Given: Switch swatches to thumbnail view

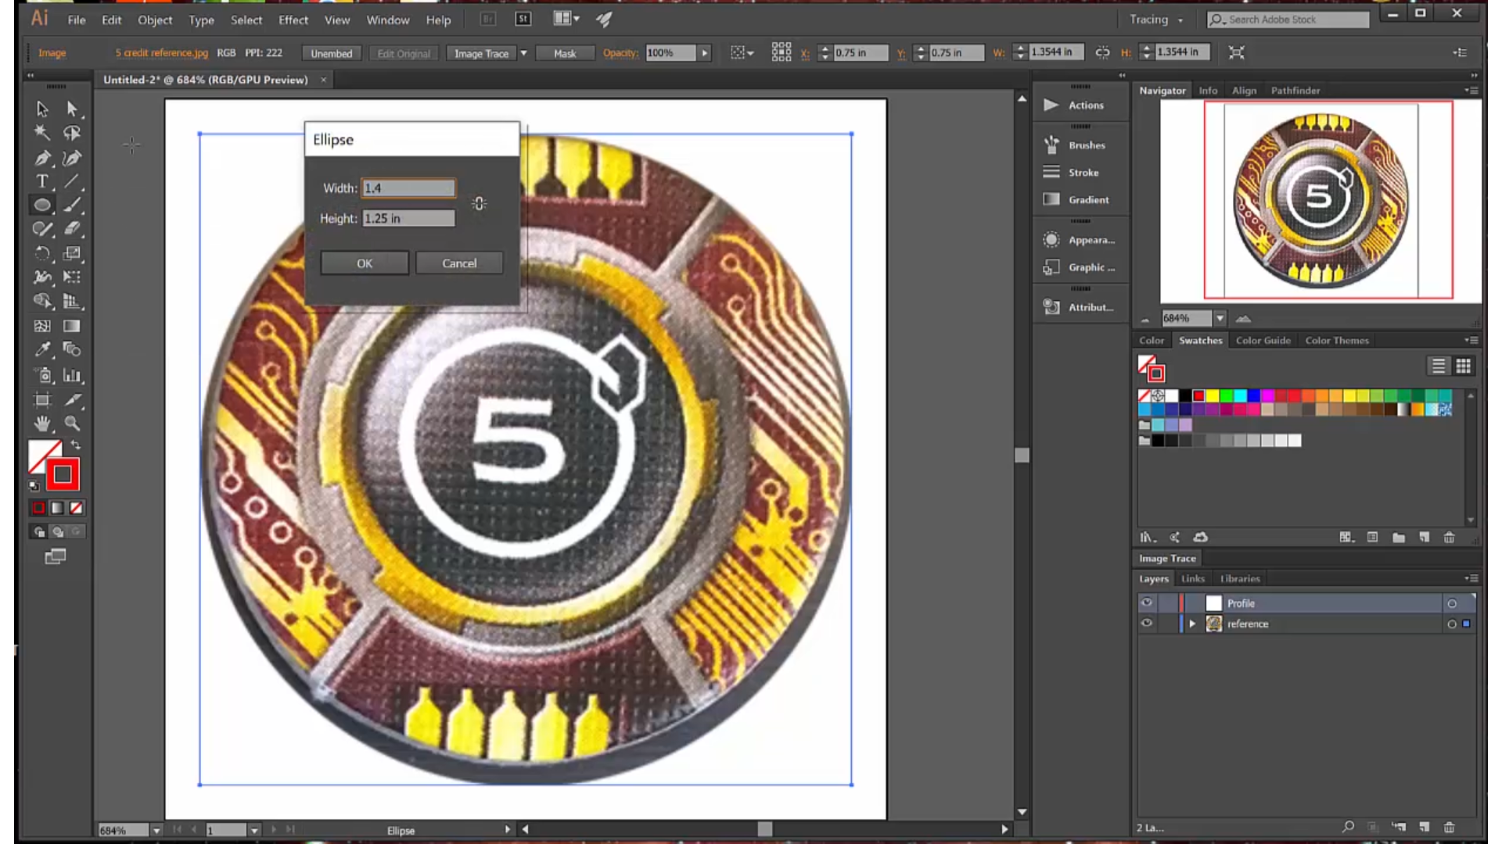Looking at the screenshot, I should pyautogui.click(x=1463, y=366).
